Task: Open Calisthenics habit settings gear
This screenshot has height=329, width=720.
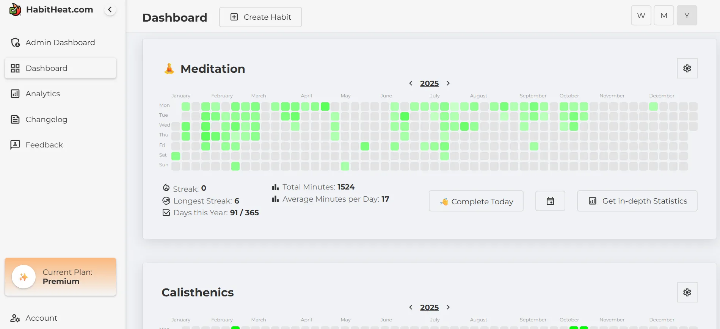Action: [x=687, y=292]
